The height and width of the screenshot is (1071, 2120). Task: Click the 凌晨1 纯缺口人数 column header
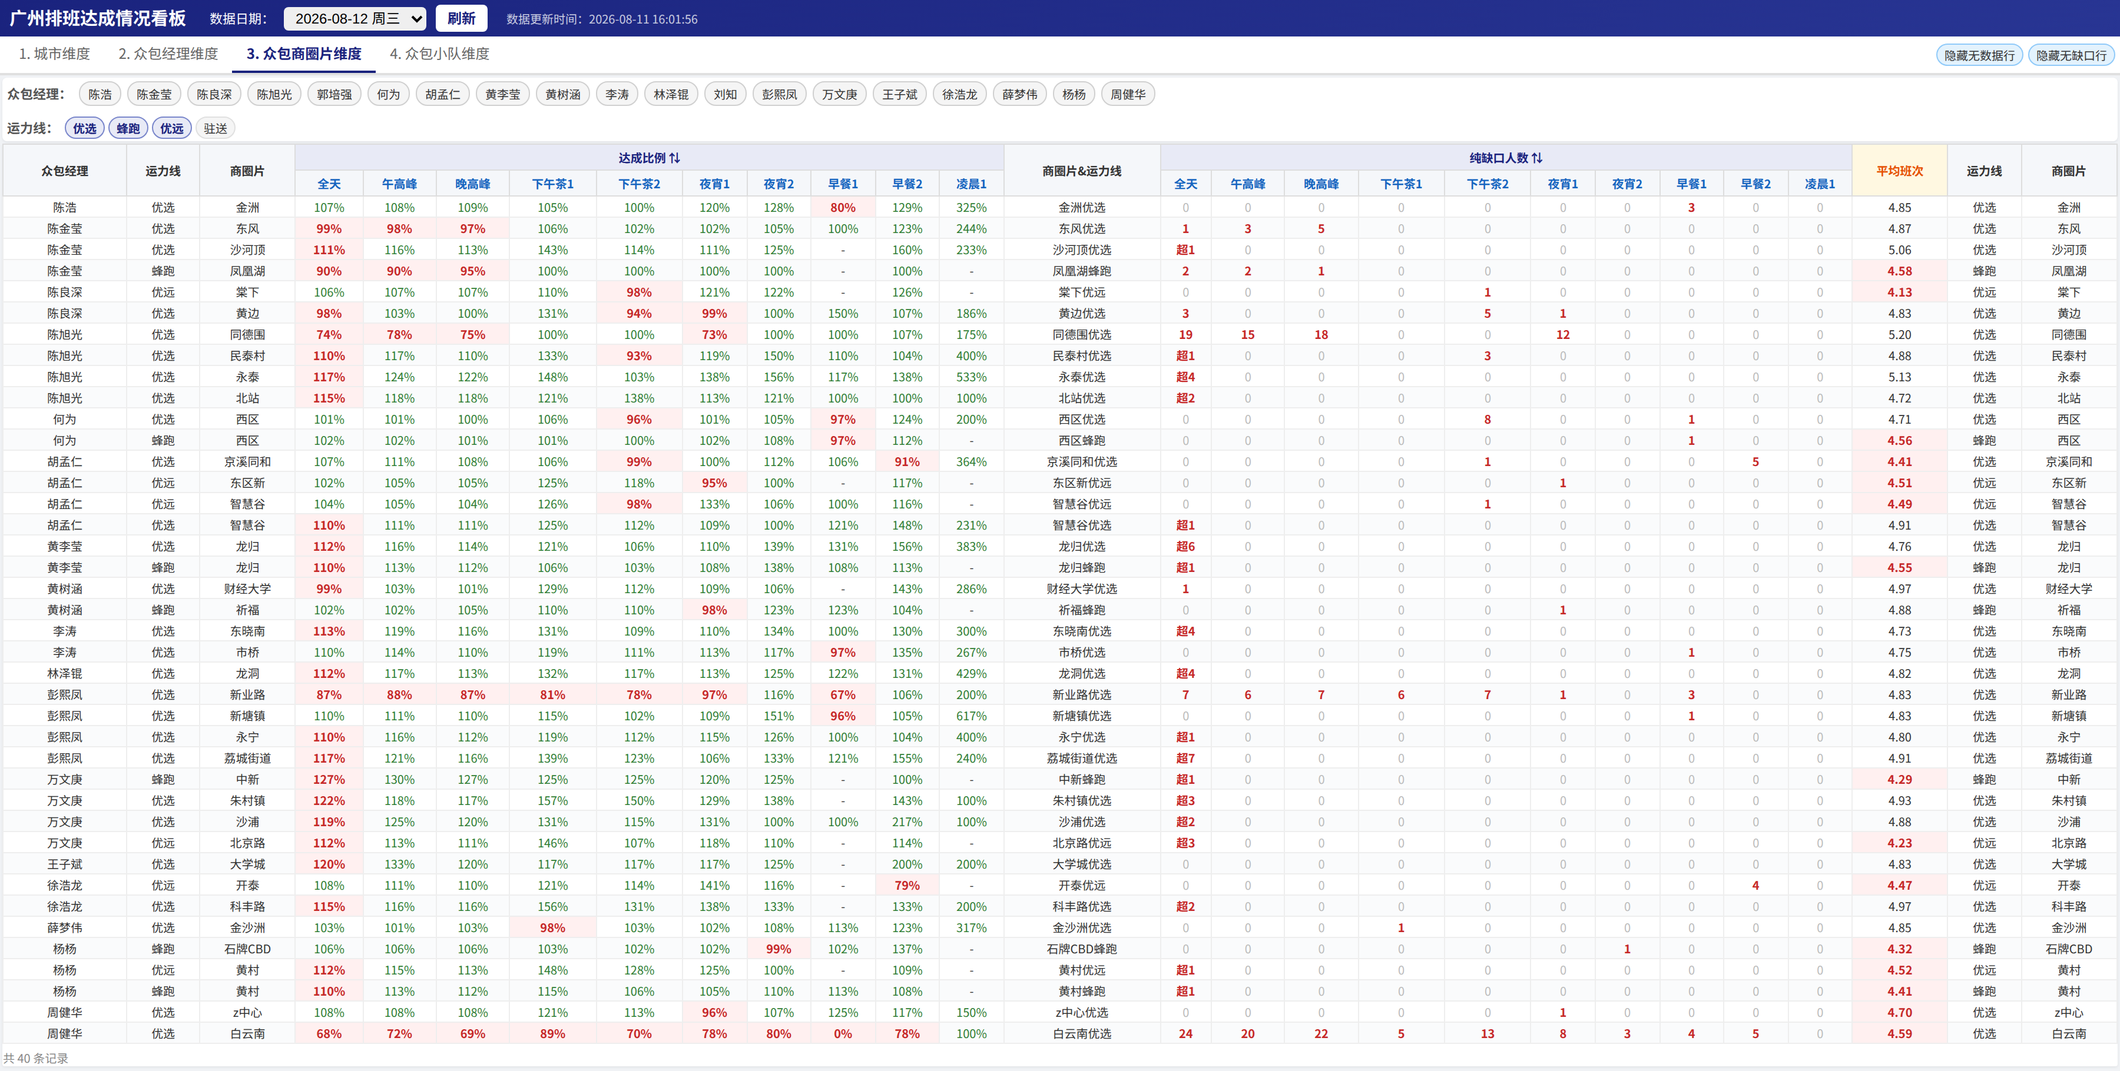1820,184
